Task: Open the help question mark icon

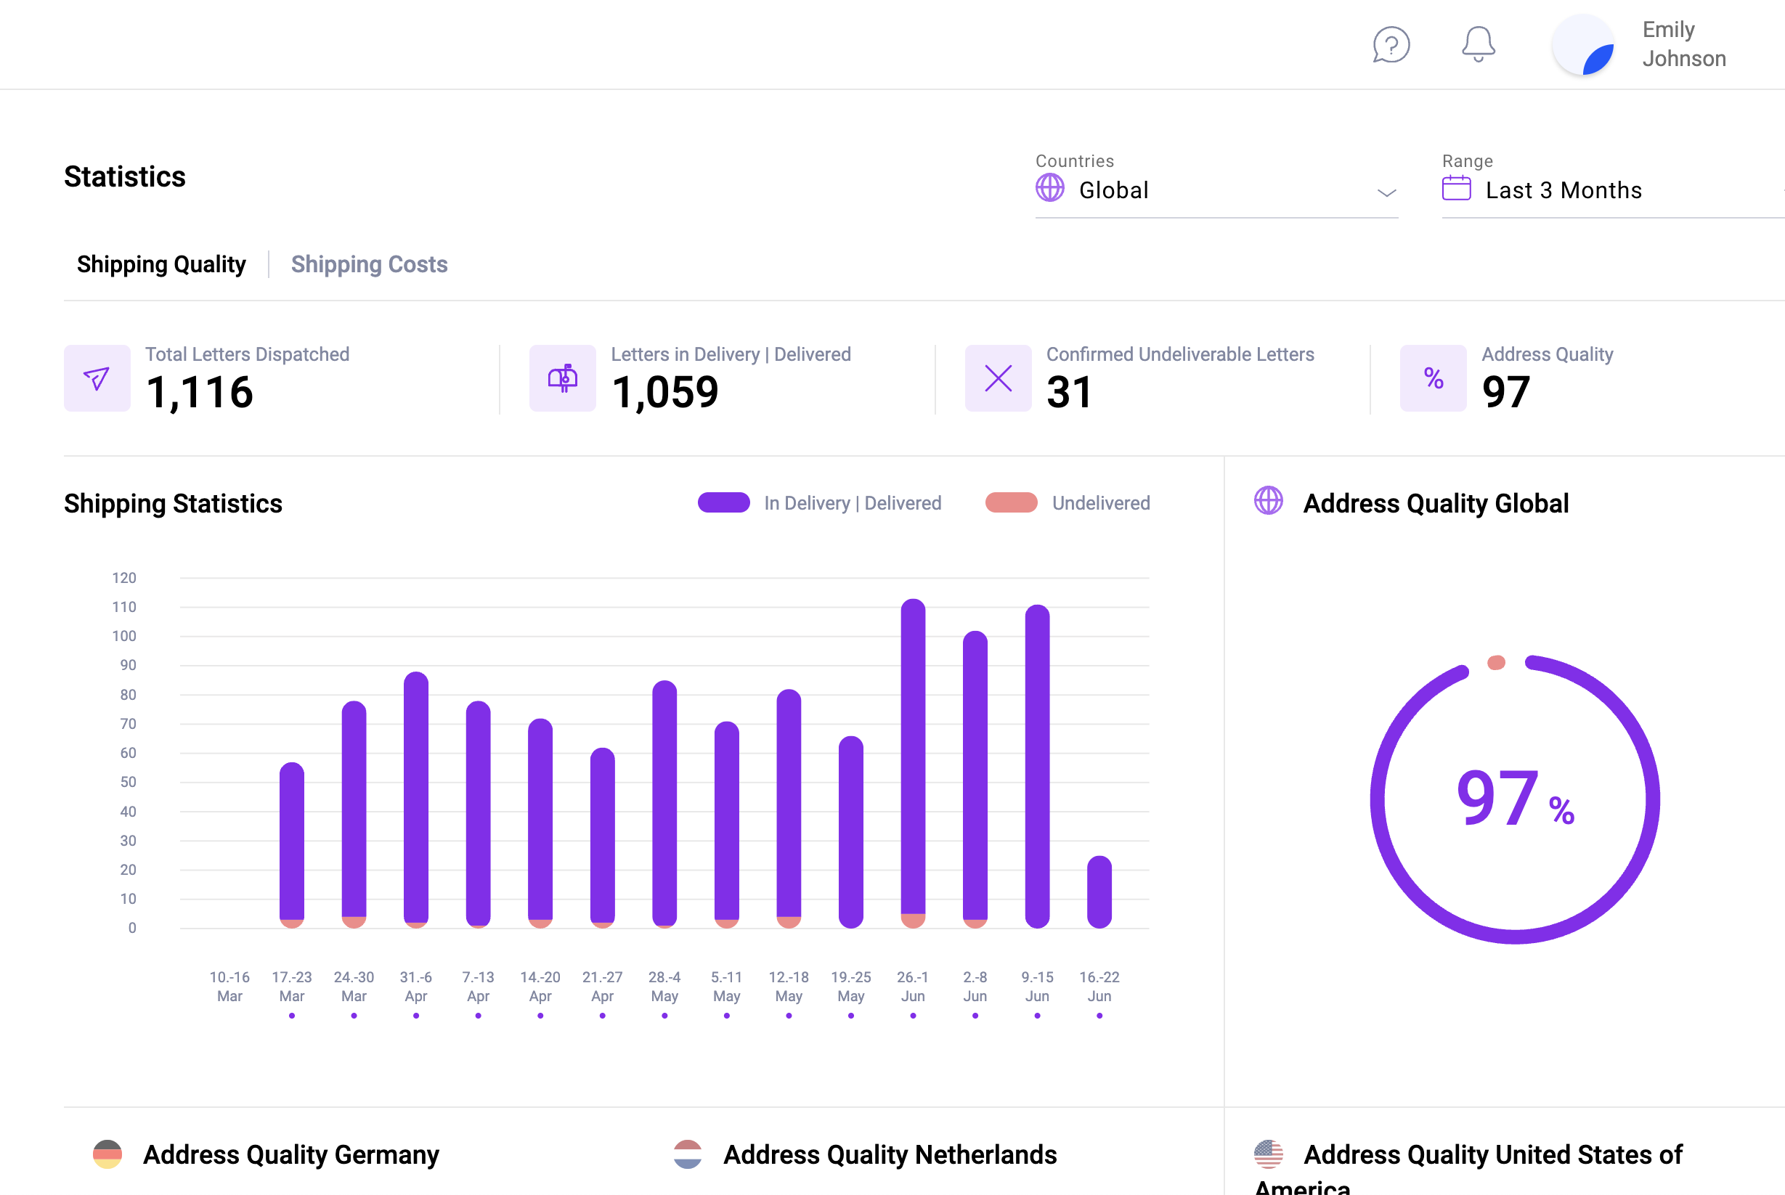Action: coord(1390,46)
